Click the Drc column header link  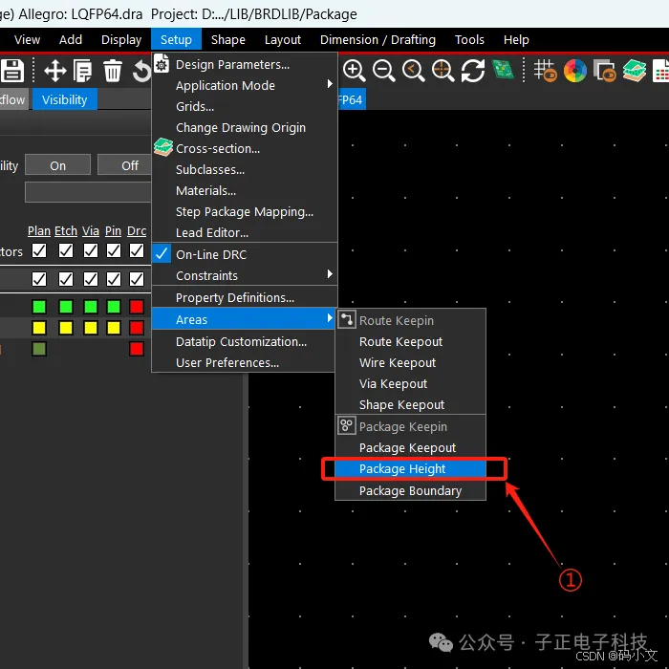137,231
